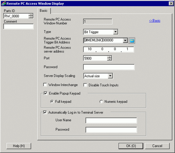The height and width of the screenshot is (153, 175).
Task: Increase the Port number with the up arrow
Action: 109,57
